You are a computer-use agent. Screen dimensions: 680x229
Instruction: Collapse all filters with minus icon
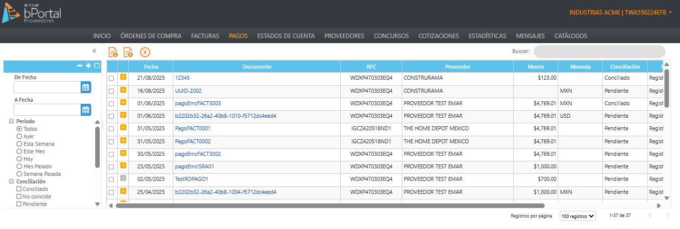pyautogui.click(x=79, y=66)
